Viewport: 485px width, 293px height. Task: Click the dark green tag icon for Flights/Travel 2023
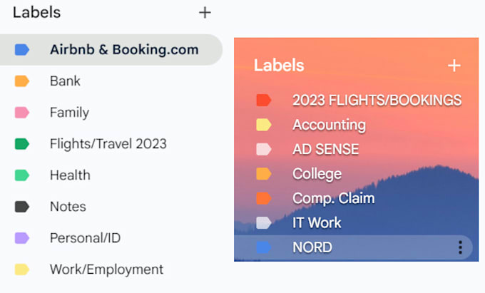[22, 144]
